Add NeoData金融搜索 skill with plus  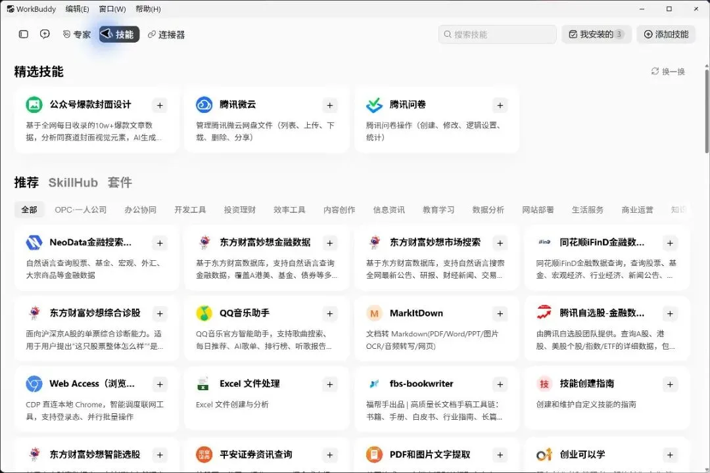160,243
